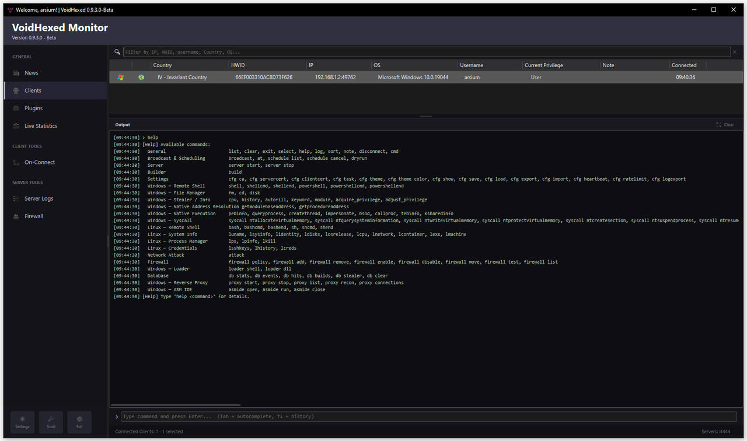Click the Note column header

click(x=635, y=65)
